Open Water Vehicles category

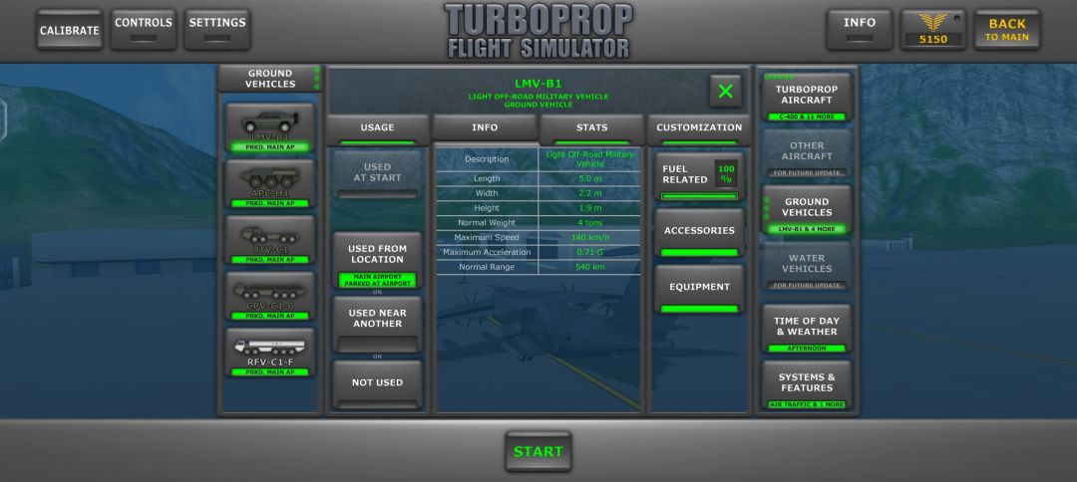tap(807, 267)
